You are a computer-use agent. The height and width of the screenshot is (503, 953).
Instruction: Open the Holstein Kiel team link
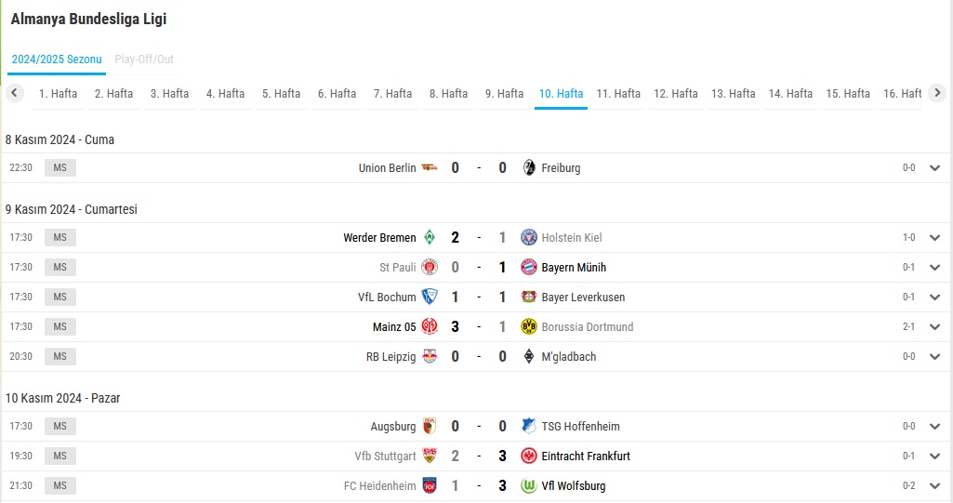(x=571, y=237)
